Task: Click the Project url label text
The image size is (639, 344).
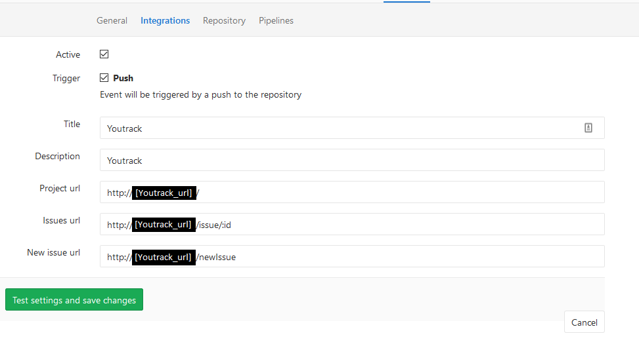Action: point(60,189)
